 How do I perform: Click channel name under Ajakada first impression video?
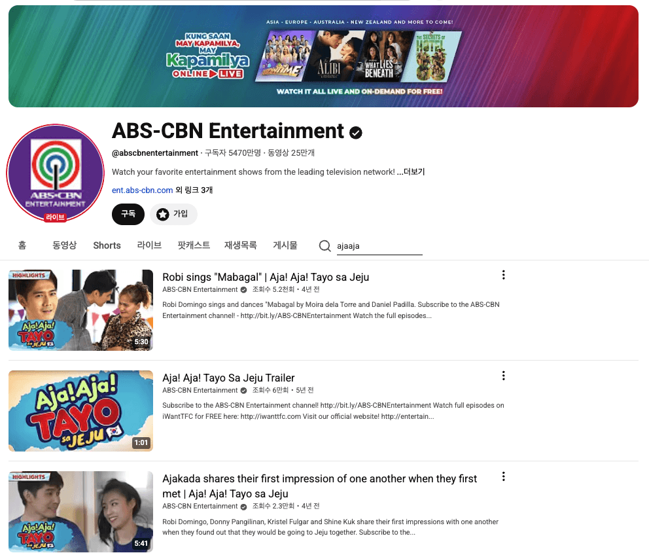pyautogui.click(x=200, y=506)
